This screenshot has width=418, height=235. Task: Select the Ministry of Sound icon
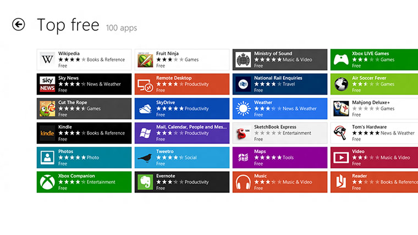click(243, 60)
